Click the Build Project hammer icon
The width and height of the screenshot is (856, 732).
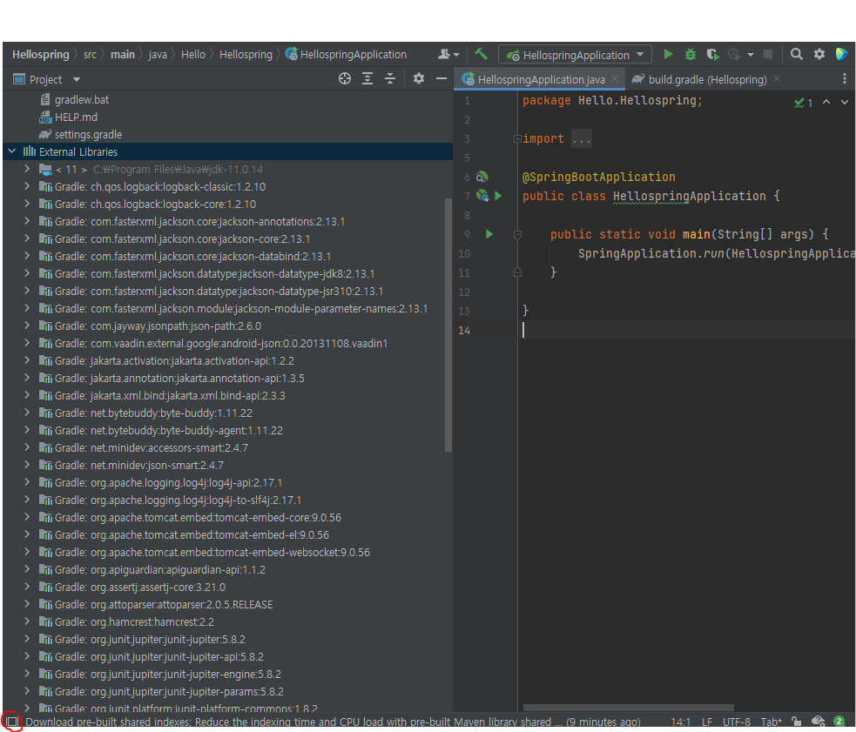click(481, 54)
